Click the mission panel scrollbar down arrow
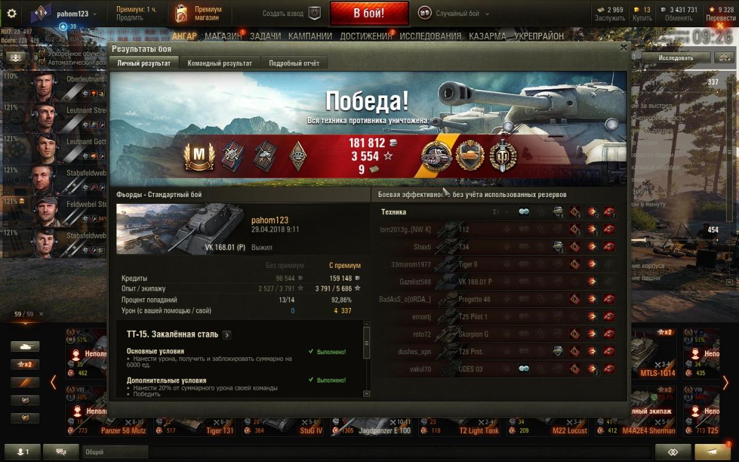Viewport: 739px width, 462px height. pos(367,393)
